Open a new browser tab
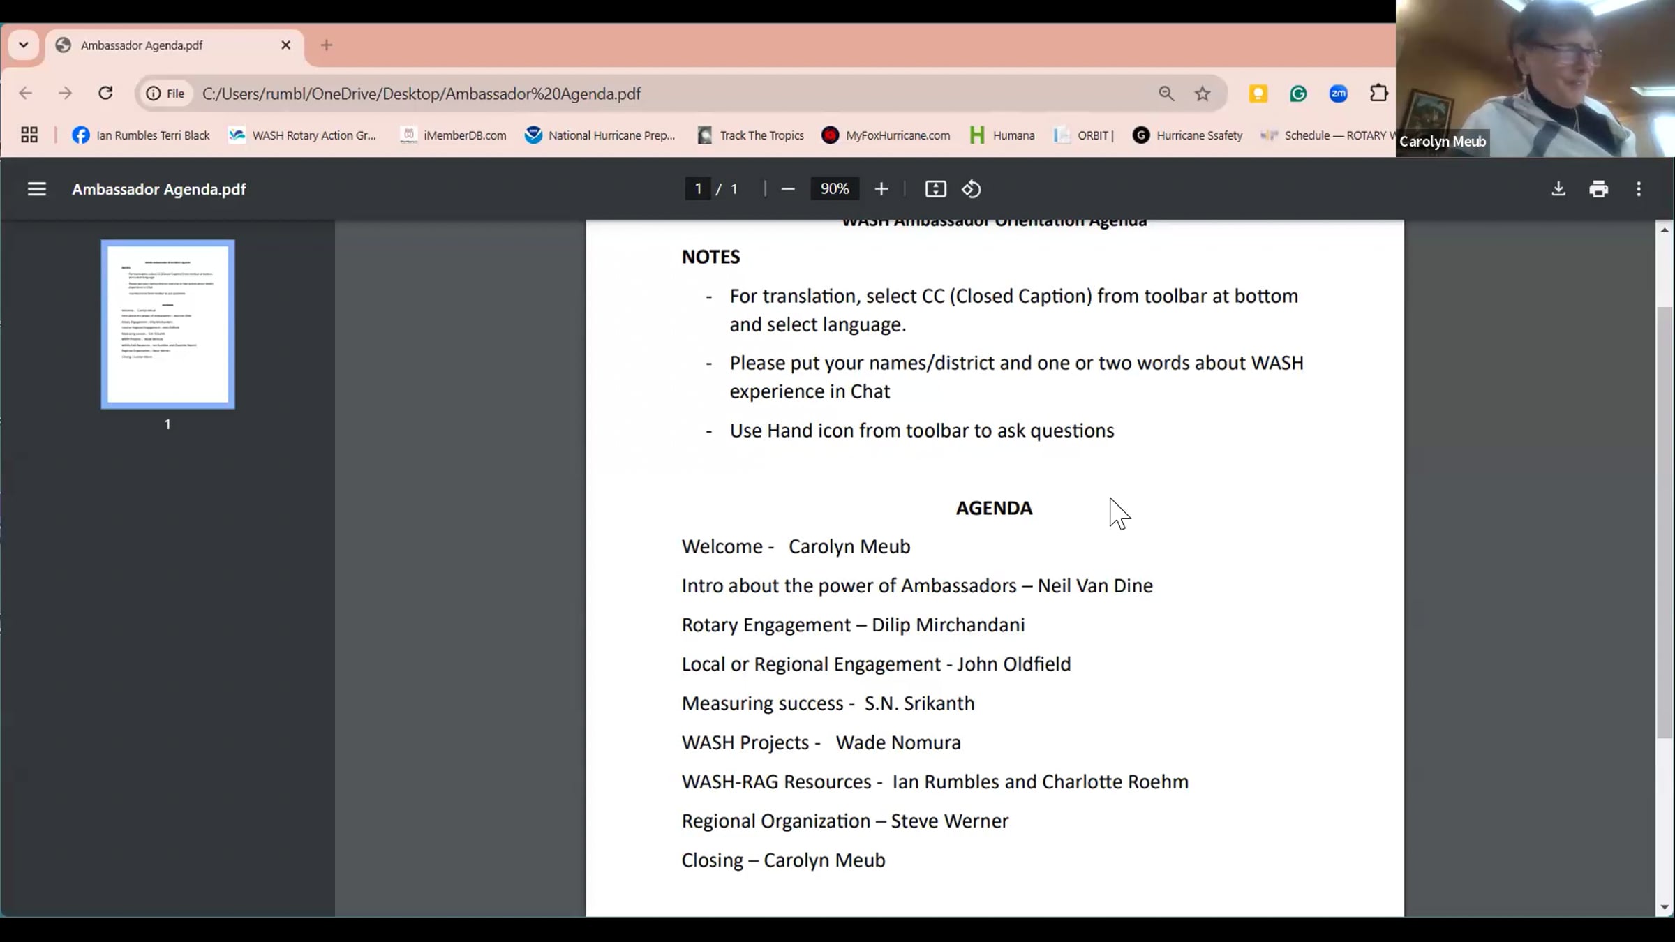The height and width of the screenshot is (942, 1675). (x=327, y=45)
